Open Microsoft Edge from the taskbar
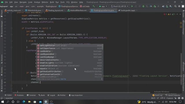Screen dimensions: 185x104 click(24, 102)
